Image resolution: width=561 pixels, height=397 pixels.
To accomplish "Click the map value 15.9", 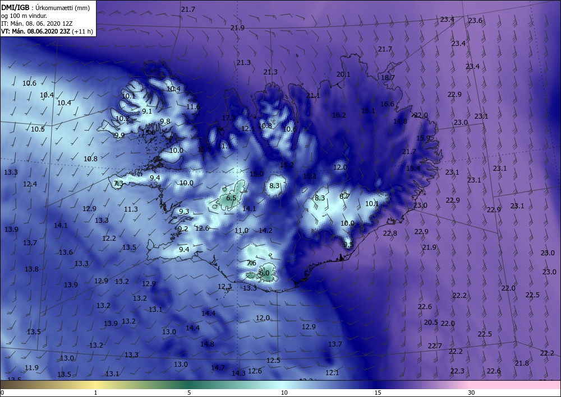I will [423, 138].
